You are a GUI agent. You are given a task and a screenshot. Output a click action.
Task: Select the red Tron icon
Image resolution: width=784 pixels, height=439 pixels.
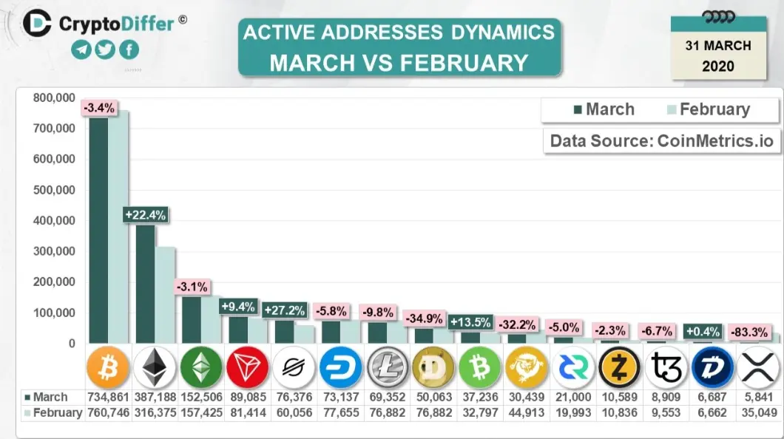click(248, 367)
